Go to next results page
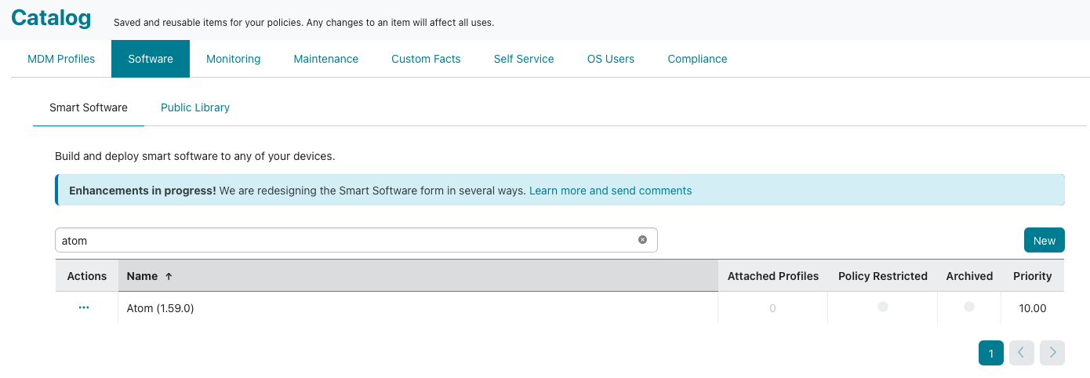The width and height of the screenshot is (1090, 378). 1052,353
